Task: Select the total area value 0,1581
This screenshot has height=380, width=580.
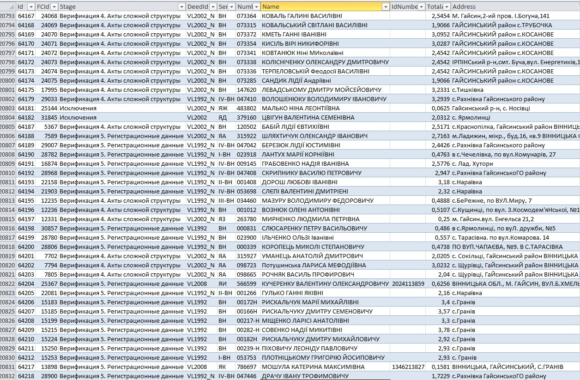Action: (438, 367)
